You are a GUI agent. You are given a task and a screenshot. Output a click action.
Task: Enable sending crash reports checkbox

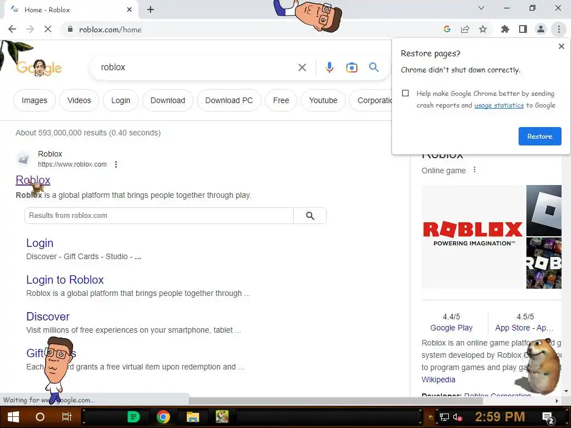click(405, 93)
